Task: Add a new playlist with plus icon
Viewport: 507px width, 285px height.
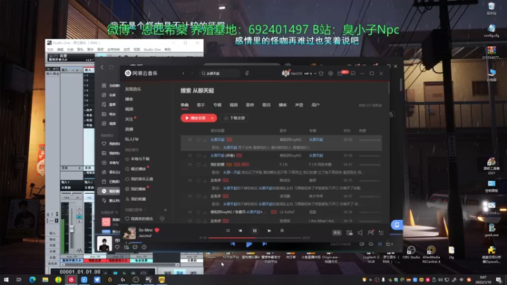Action: pos(165,210)
